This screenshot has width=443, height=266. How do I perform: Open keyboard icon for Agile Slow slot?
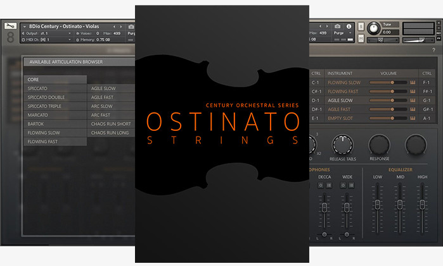413,100
